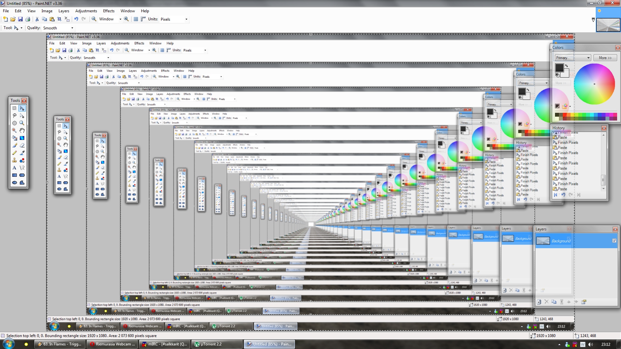Click the Save icon in the topmost toolbar
The image size is (621, 349).
pyautogui.click(x=20, y=19)
